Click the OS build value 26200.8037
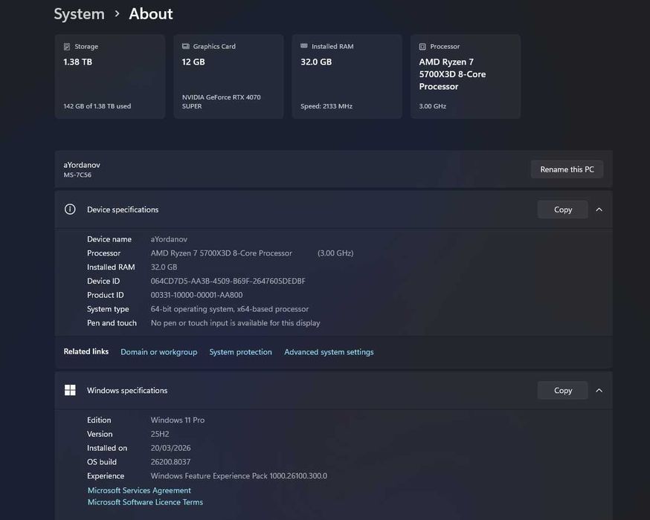 170,462
